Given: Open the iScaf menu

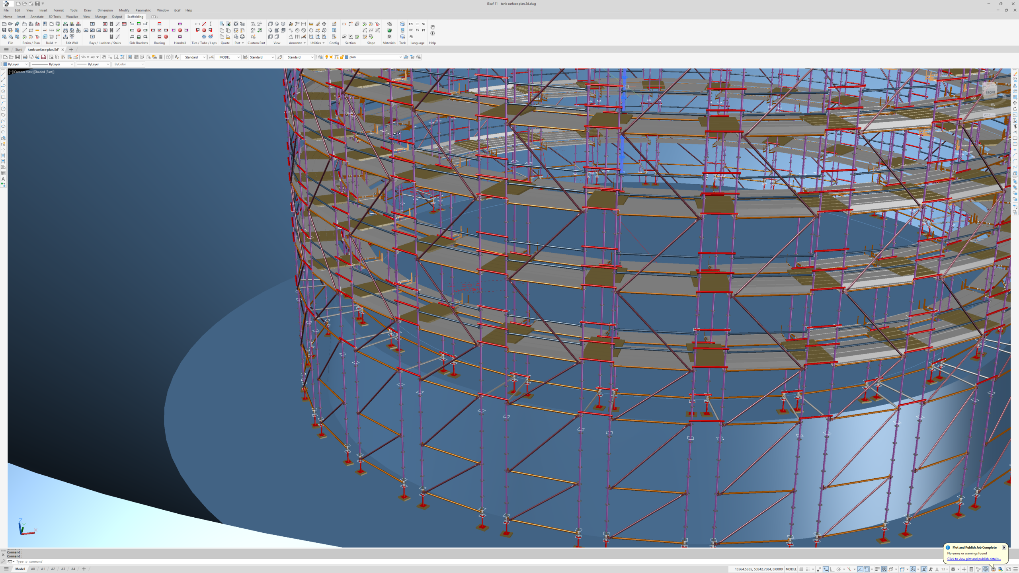Looking at the screenshot, I should pos(177,10).
